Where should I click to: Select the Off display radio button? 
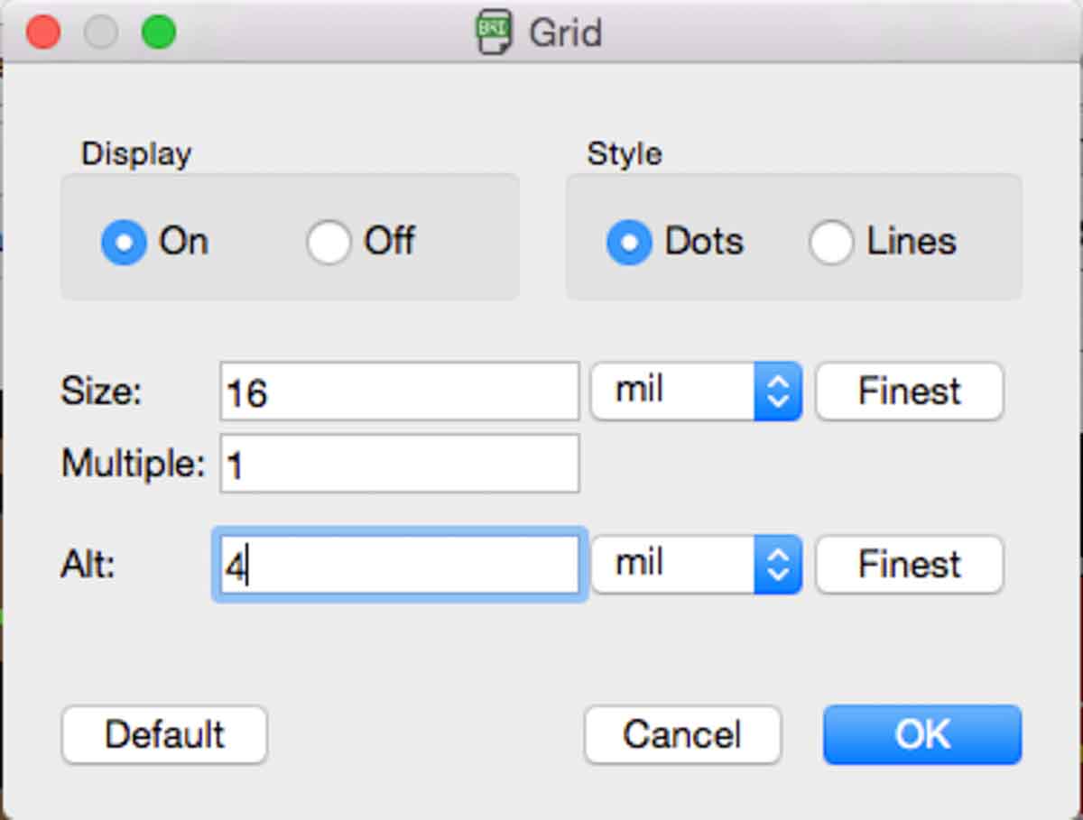329,243
